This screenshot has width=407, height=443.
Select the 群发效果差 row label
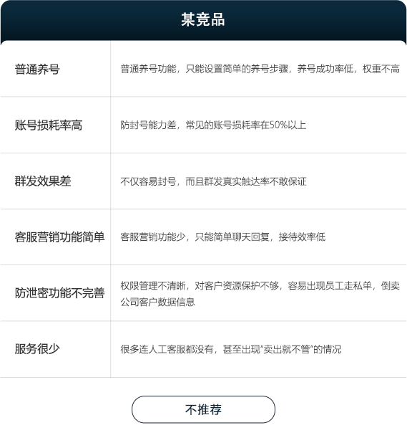(x=43, y=181)
